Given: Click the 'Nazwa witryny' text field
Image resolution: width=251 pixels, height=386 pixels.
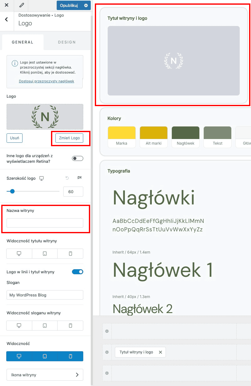Looking at the screenshot, I should tap(45, 223).
